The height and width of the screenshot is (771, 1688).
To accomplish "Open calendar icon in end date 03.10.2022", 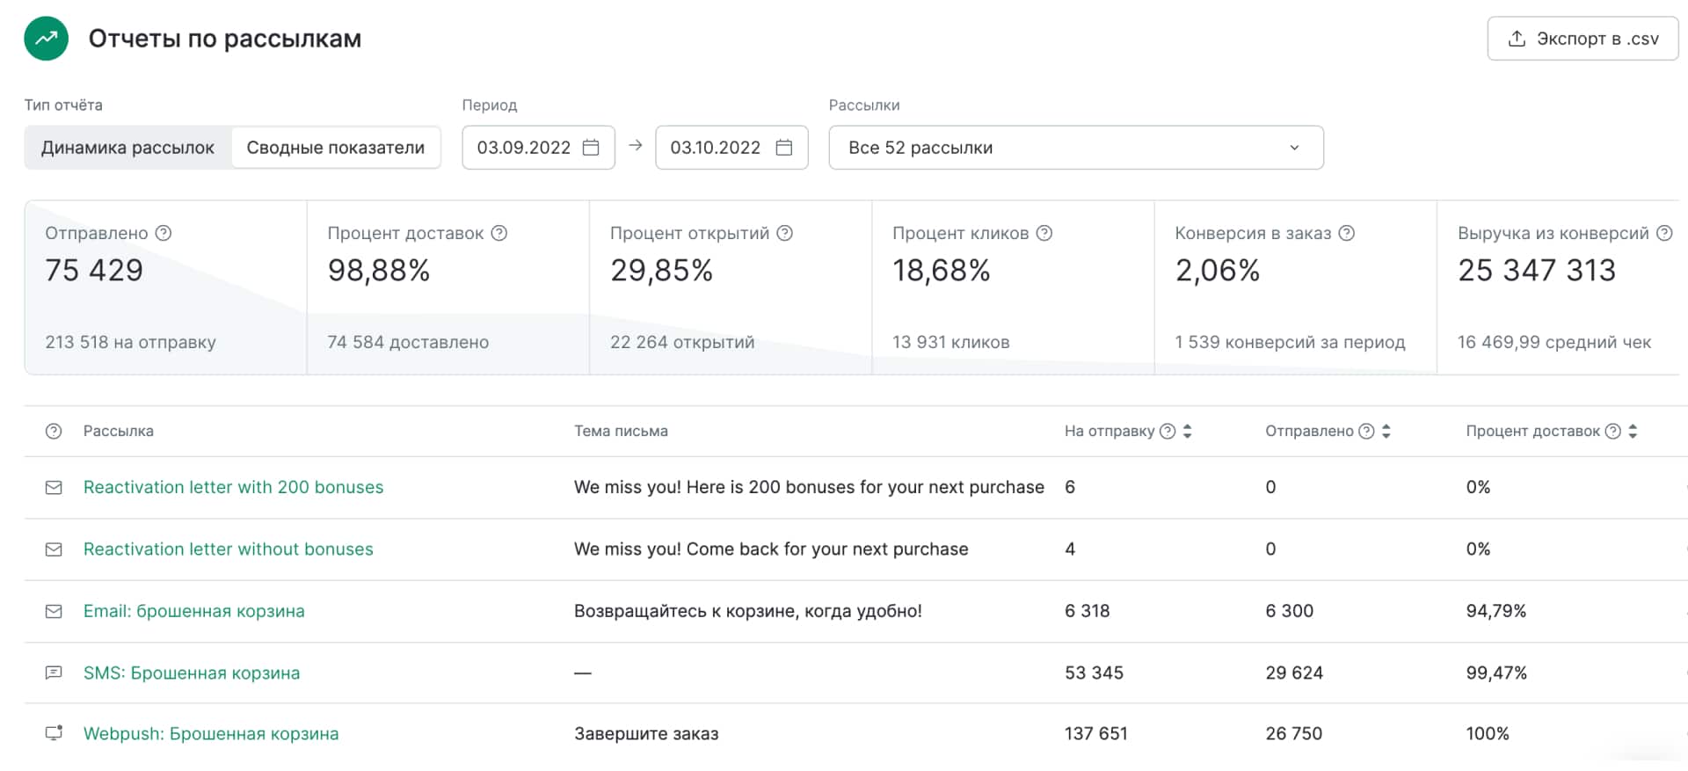I will tap(784, 148).
